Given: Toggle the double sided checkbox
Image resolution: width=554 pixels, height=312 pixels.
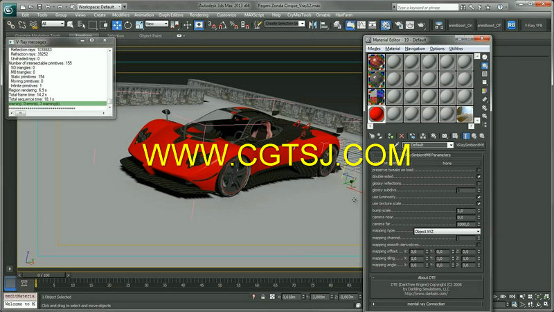Looking at the screenshot, I should (479, 177).
